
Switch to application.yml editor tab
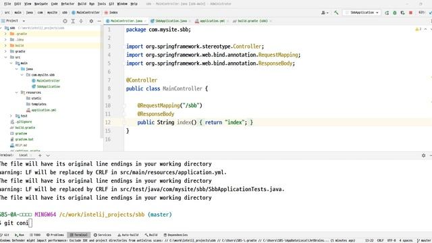coord(212,21)
